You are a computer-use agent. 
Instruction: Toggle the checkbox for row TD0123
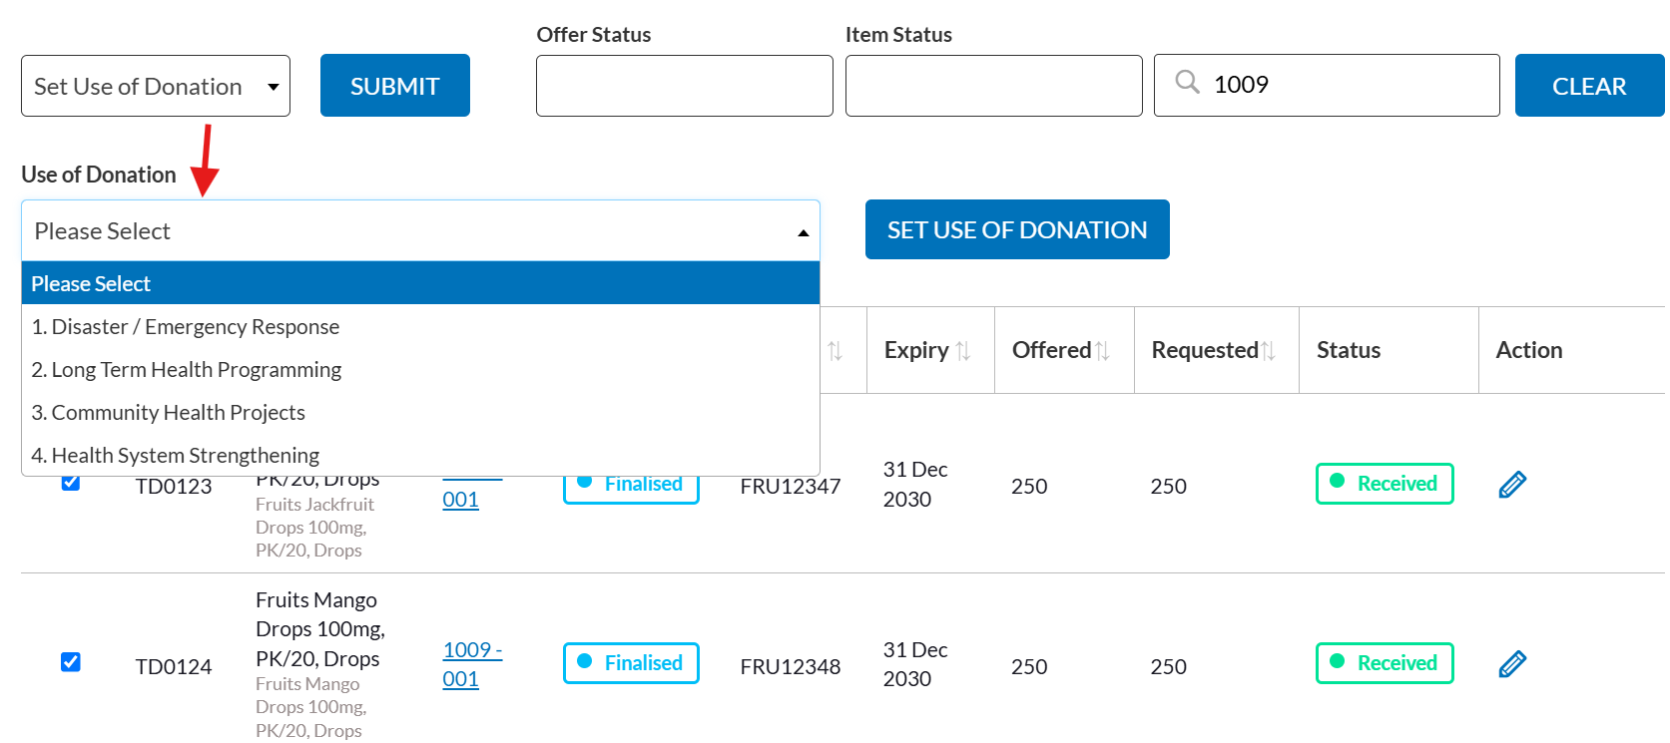pos(71,484)
